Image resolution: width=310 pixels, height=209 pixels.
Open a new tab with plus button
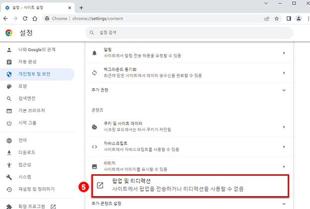[81, 7]
